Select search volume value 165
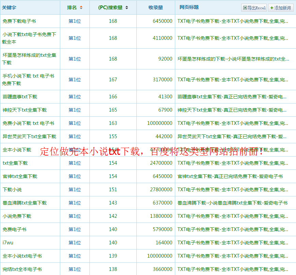296x275 pixels. (x=113, y=110)
